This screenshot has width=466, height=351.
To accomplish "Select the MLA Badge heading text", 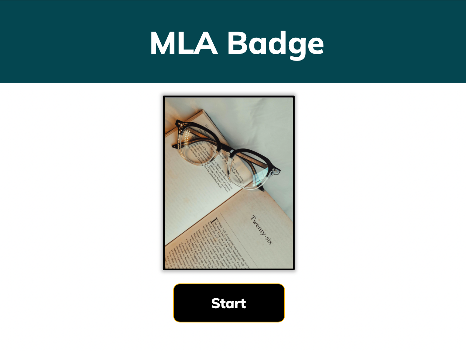I will 237,43.
